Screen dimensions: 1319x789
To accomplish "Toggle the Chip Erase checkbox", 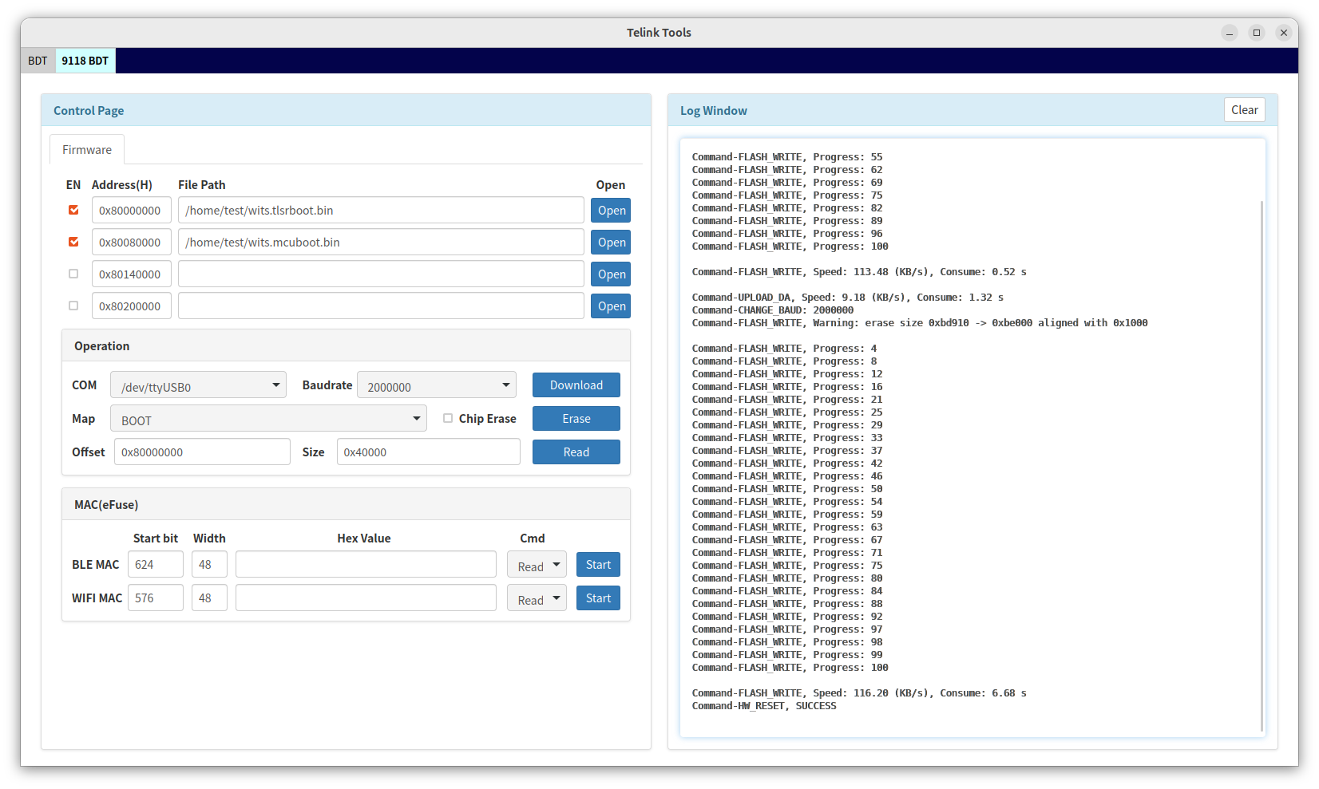I will (x=448, y=418).
